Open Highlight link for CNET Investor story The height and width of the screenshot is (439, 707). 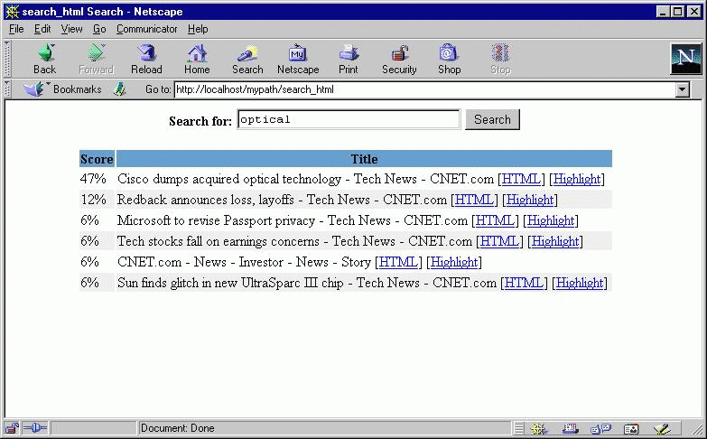454,262
